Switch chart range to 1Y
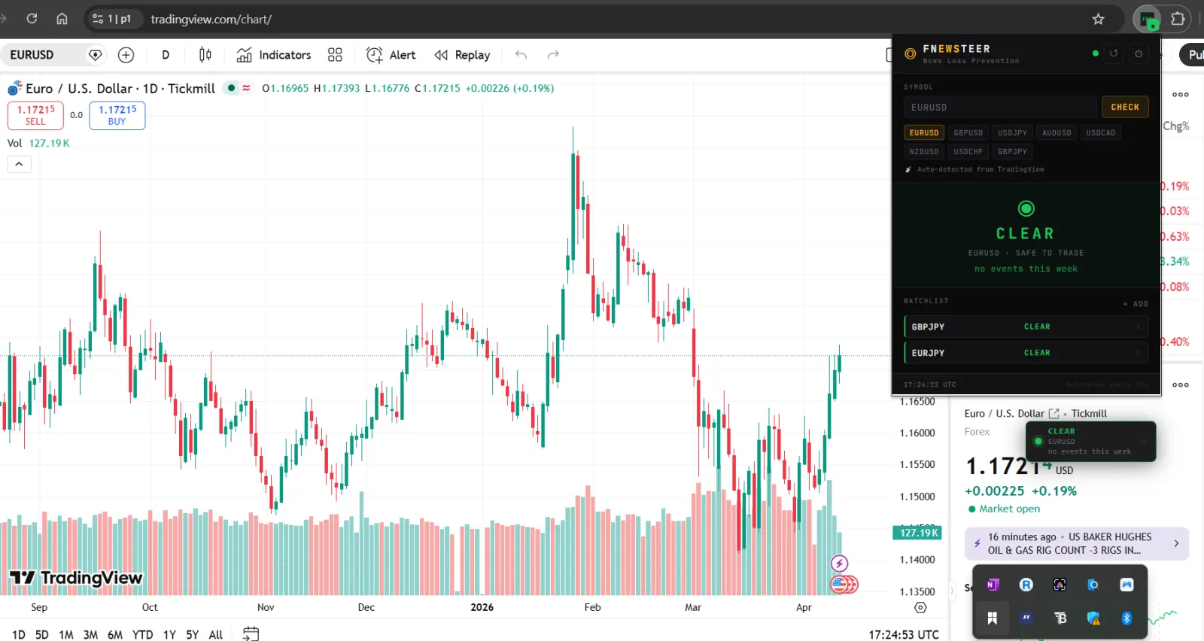 (169, 634)
